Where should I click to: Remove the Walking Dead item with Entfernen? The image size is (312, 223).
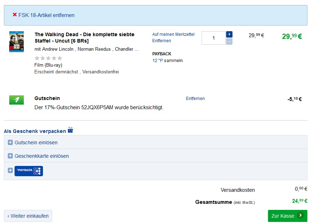click(162, 41)
